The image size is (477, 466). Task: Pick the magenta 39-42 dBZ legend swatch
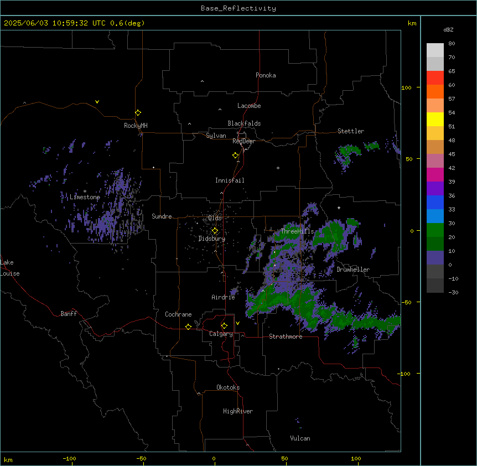435,174
